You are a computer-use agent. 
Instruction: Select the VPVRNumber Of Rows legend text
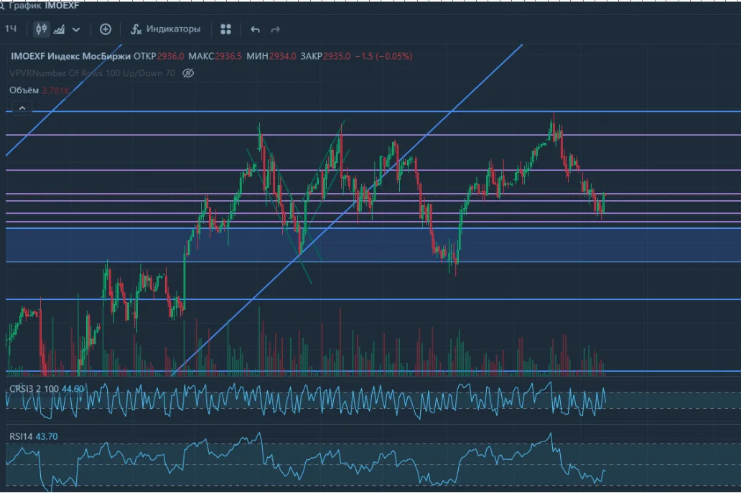(92, 73)
